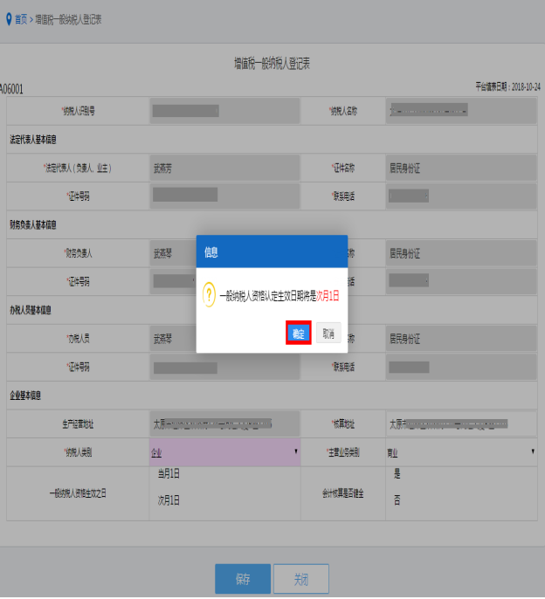Expand the 主营业务类别 dropdown showing 商业

[460, 451]
